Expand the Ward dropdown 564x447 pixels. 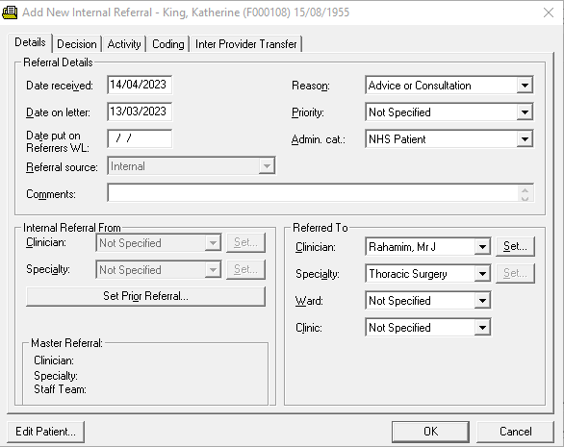[482, 301]
